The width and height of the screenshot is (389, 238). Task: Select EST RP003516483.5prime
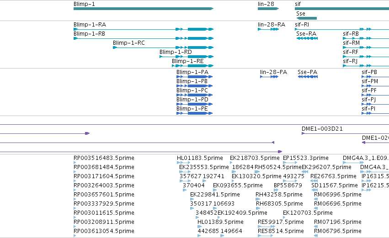[104, 158]
